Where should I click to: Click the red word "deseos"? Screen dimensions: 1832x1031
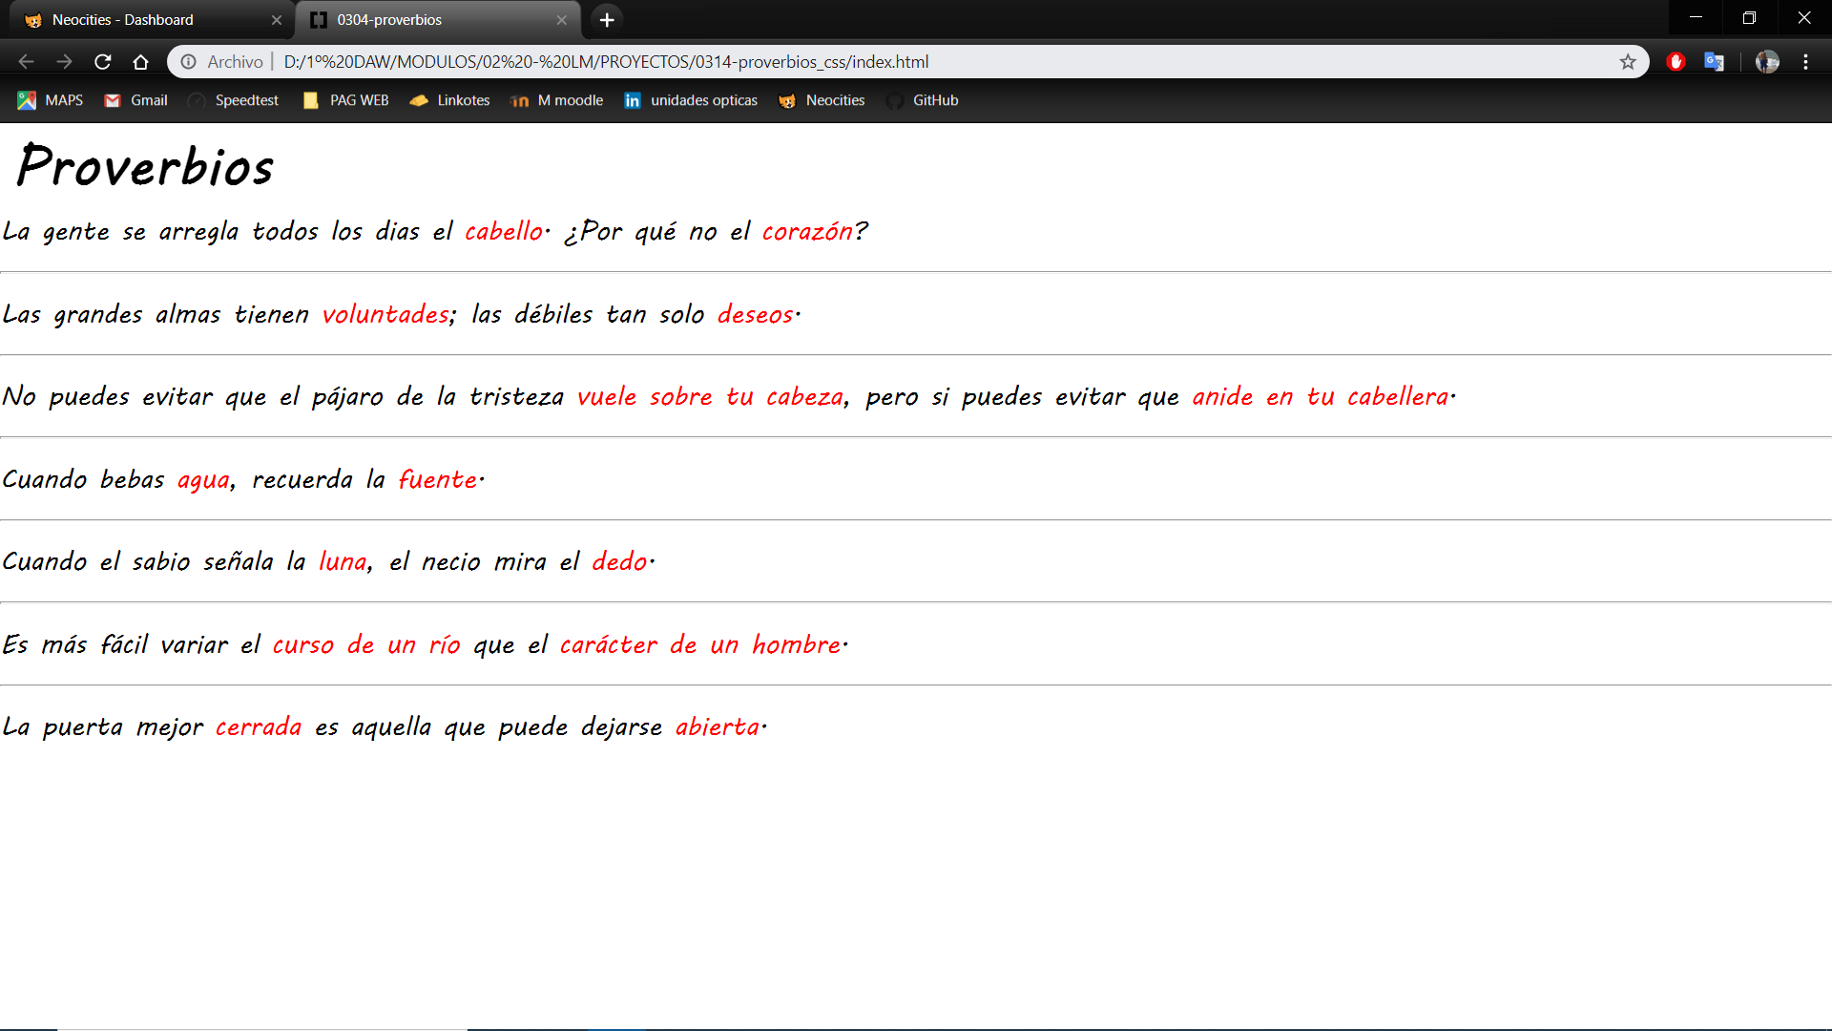[756, 314]
